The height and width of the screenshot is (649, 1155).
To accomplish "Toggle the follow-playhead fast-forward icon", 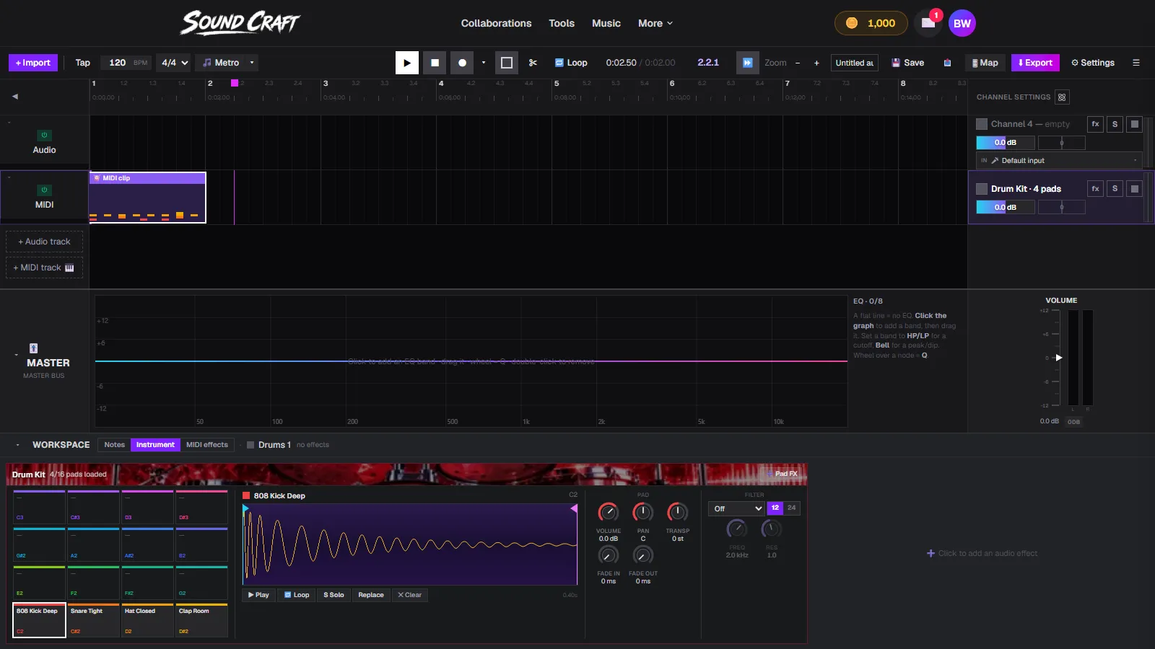I will coord(748,63).
